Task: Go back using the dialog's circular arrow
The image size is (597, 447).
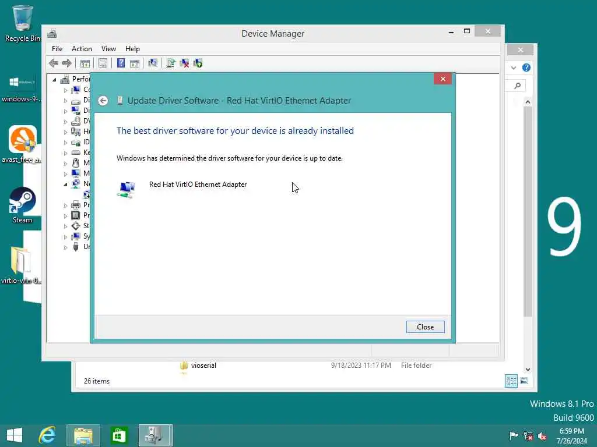Action: click(x=103, y=101)
